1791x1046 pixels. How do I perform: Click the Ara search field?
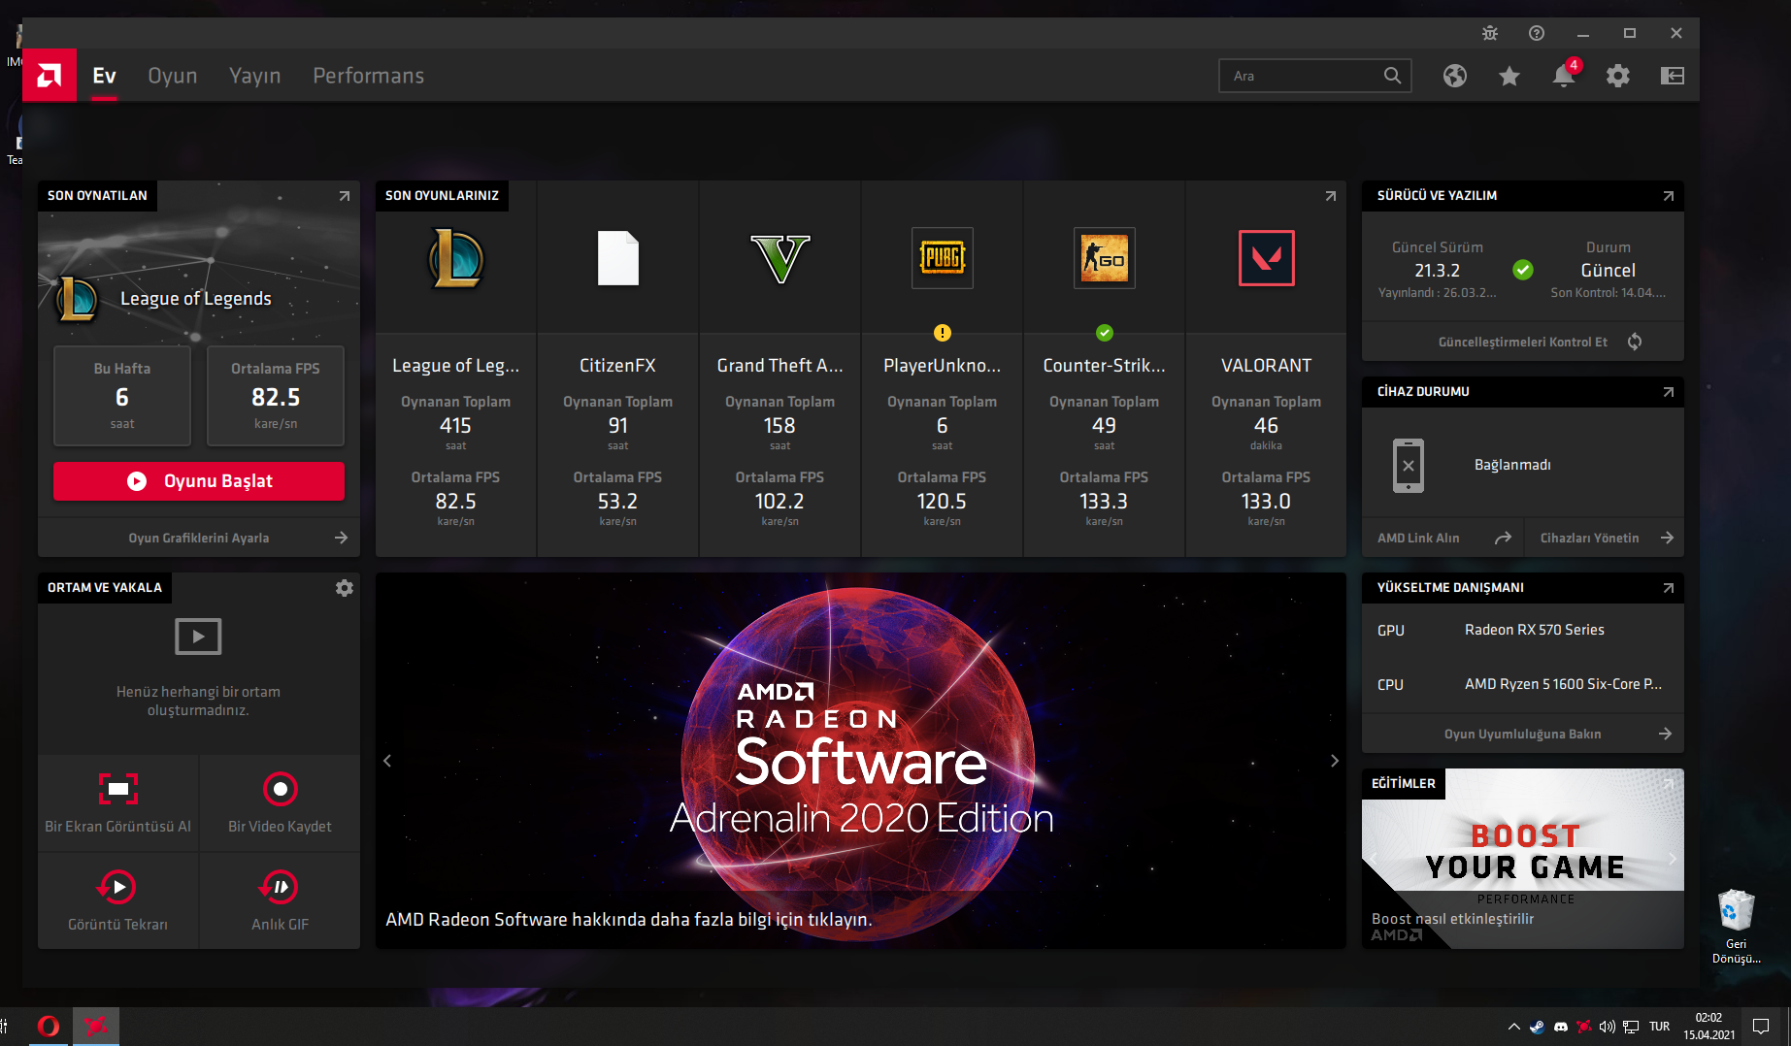(1315, 76)
